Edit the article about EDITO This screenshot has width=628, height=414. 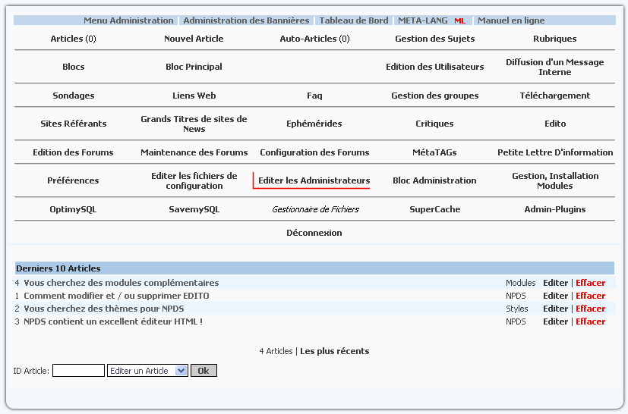pos(555,296)
